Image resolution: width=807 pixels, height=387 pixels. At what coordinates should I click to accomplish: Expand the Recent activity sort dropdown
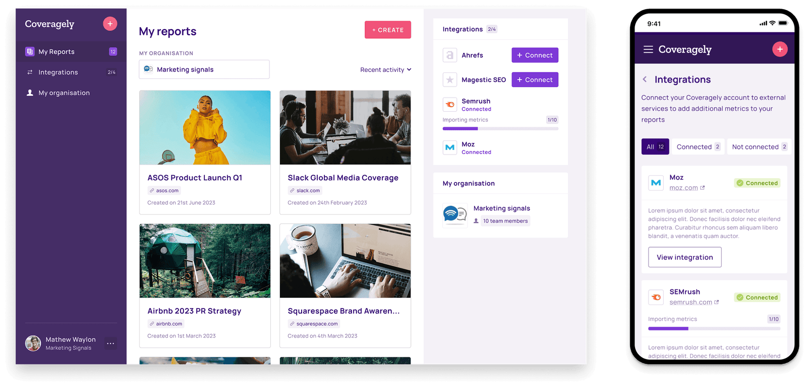[x=386, y=70]
